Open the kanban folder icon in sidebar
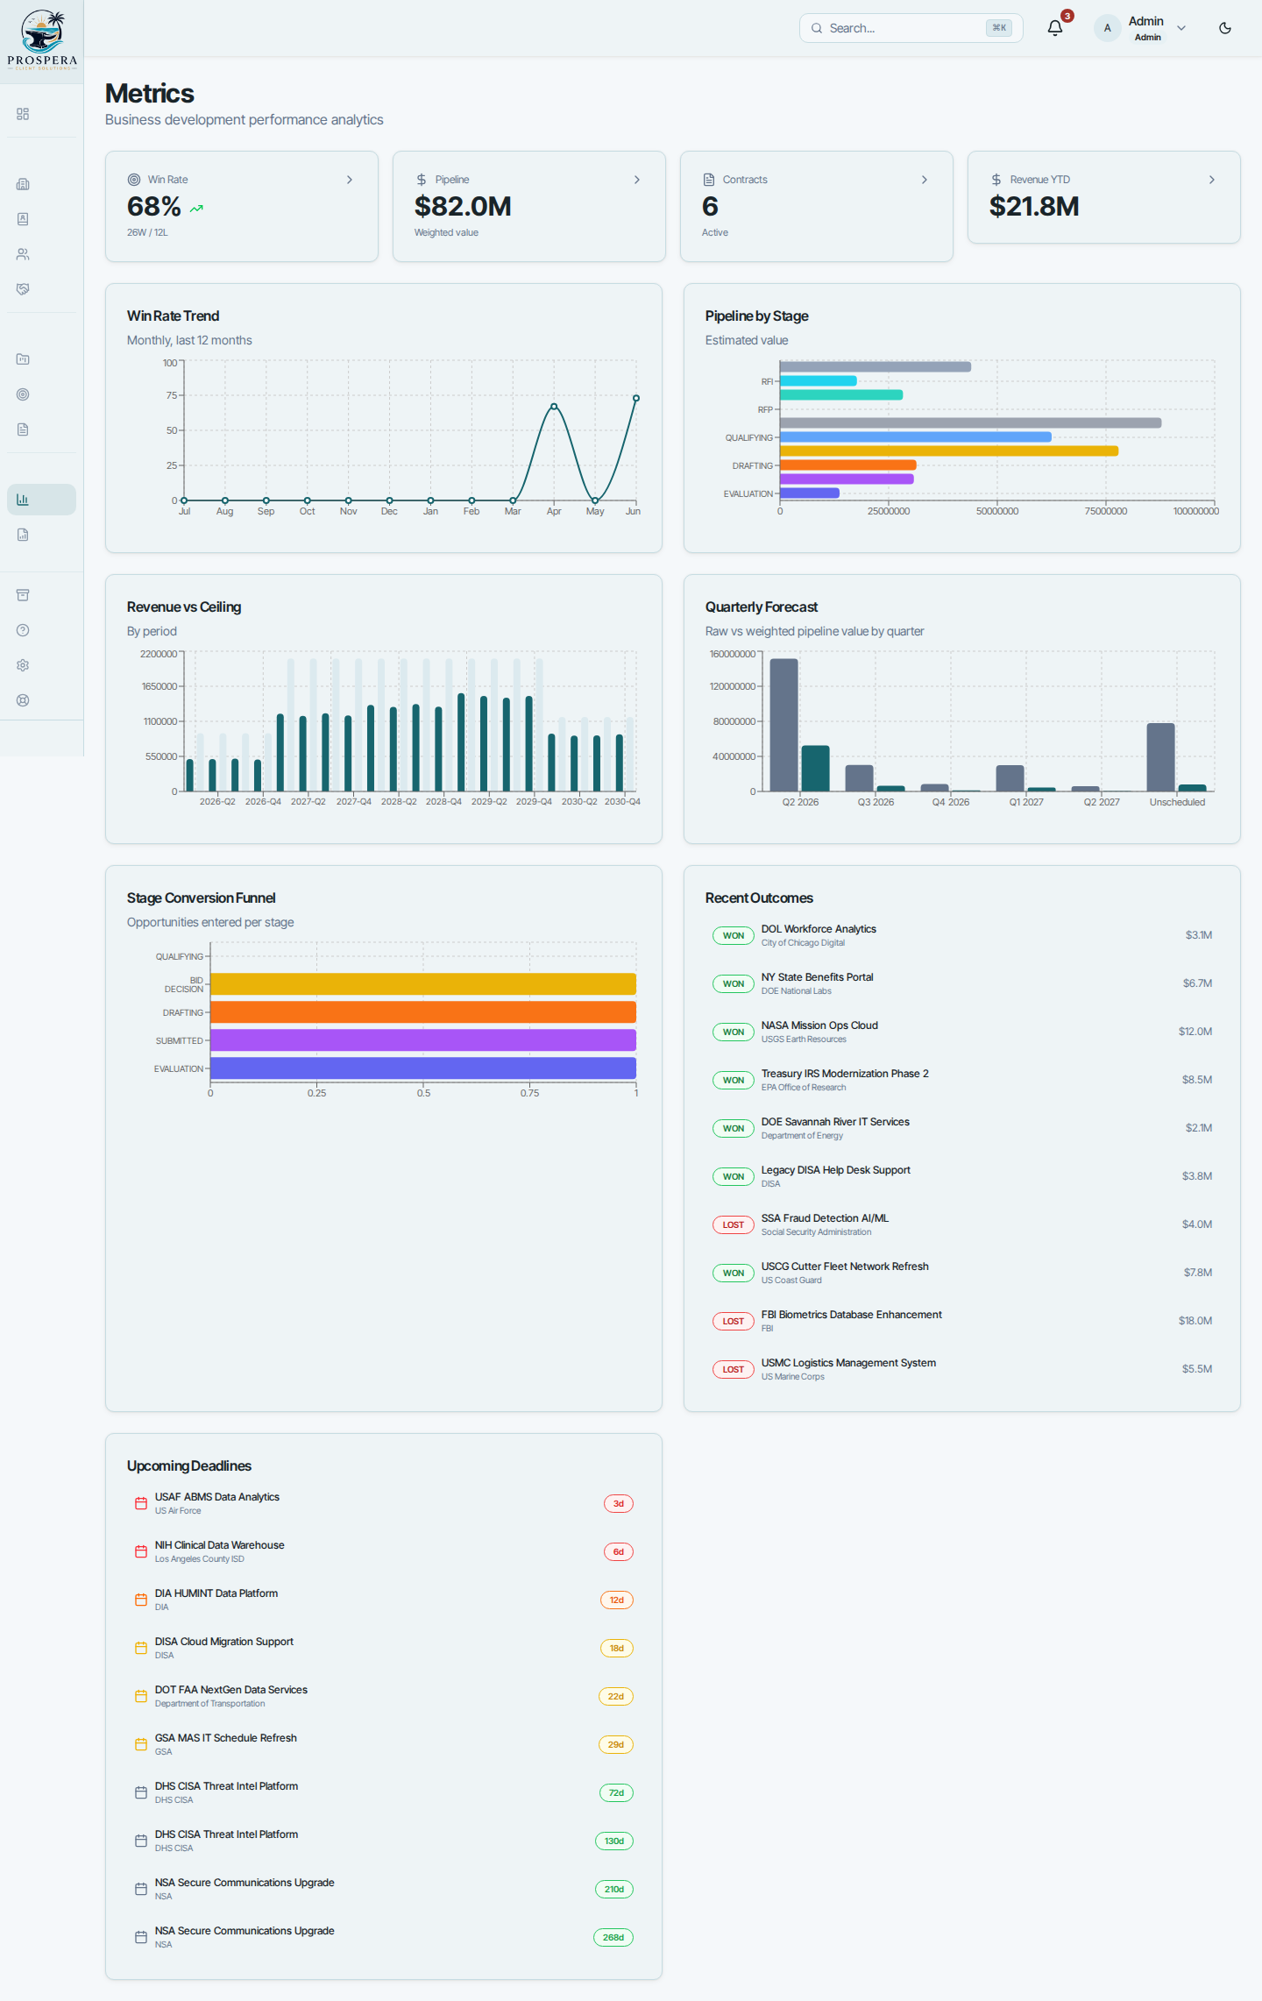 [x=23, y=359]
